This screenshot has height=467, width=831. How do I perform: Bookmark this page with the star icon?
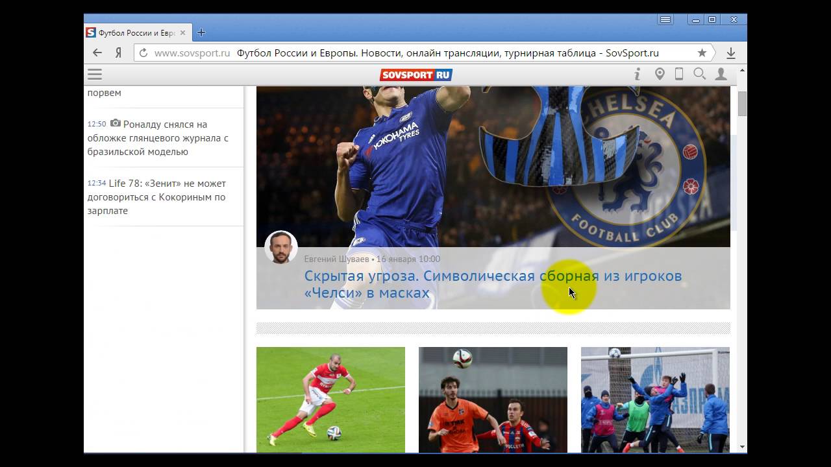coord(702,53)
